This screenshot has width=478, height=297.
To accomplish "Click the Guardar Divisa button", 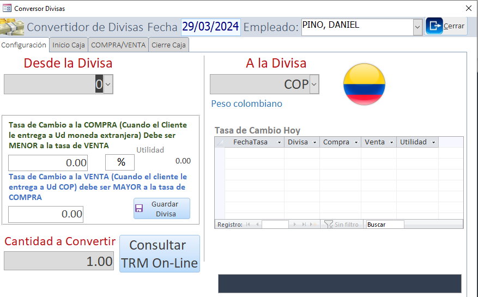I will click(x=162, y=209).
